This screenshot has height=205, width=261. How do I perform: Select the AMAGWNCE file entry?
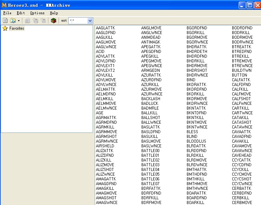107,203
